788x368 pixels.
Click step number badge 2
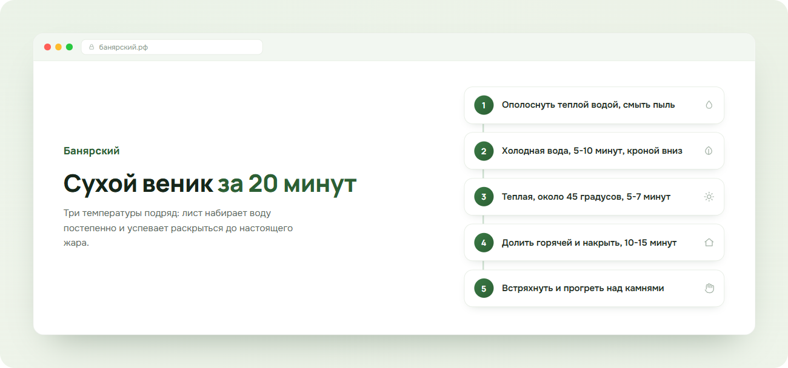(x=484, y=151)
